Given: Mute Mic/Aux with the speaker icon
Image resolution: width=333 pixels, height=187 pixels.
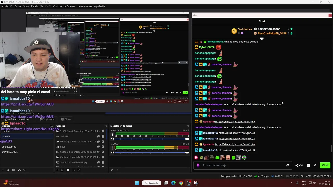Looking at the screenshot, I should pyautogui.click(x=112, y=152).
